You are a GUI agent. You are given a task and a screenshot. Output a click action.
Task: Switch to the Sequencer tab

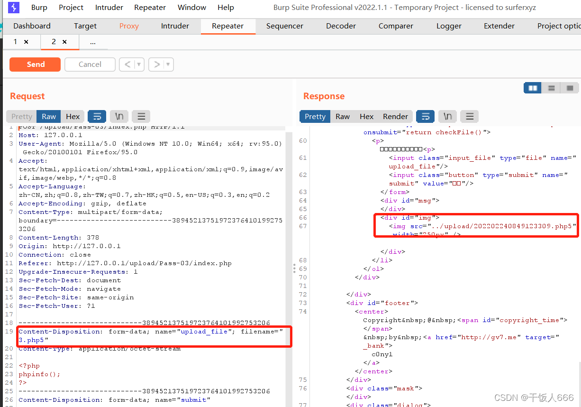pyautogui.click(x=285, y=26)
